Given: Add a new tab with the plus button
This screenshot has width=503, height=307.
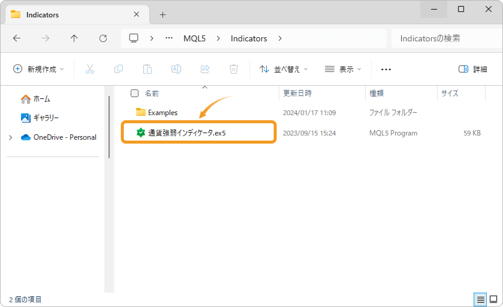Looking at the screenshot, I should click(163, 15).
